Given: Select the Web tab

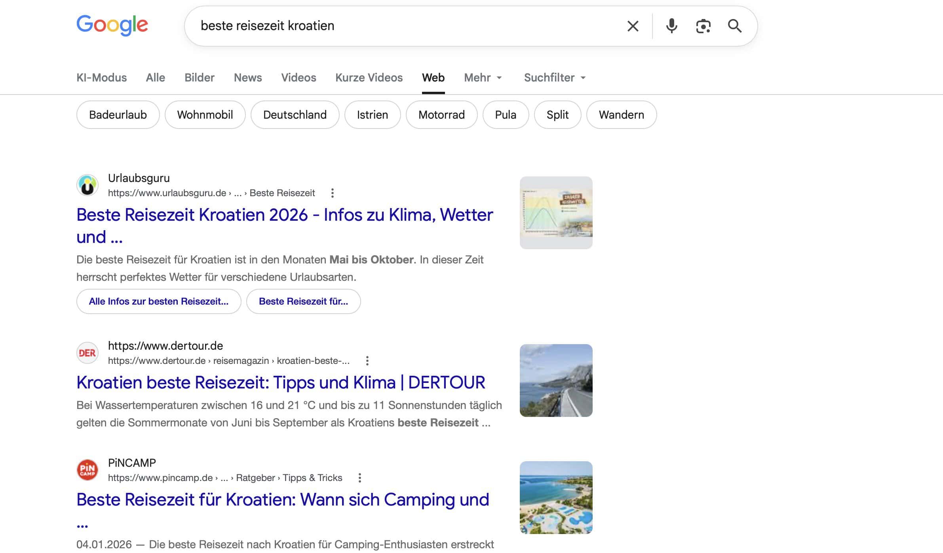Looking at the screenshot, I should click(433, 78).
